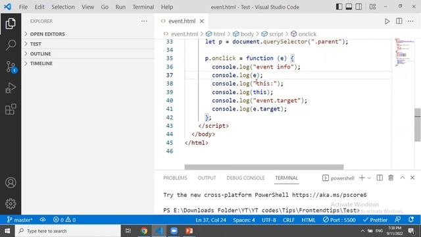Click CRLF end of line status item

(289, 220)
